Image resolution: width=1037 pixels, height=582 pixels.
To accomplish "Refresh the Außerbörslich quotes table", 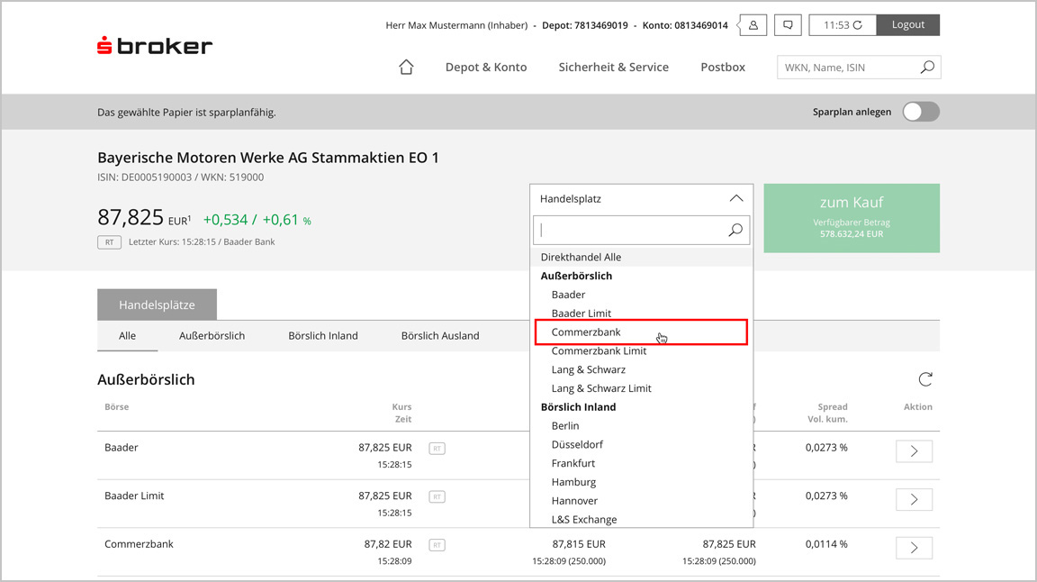I will 925,379.
